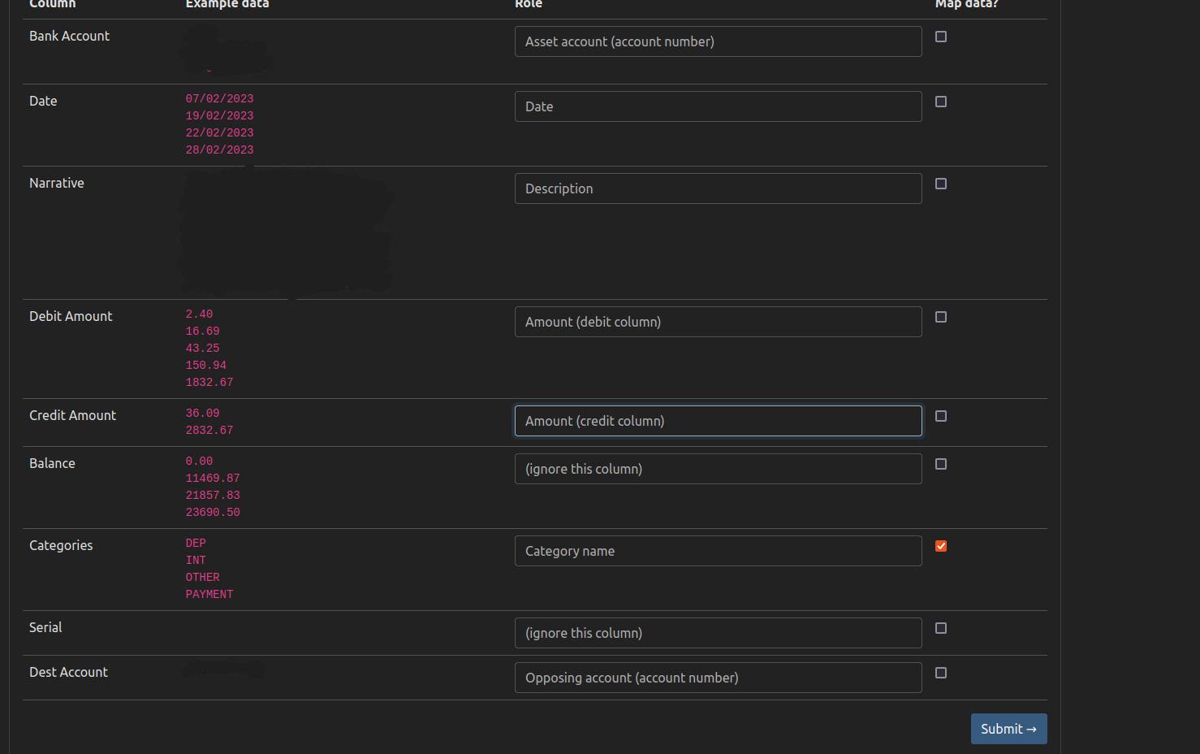This screenshot has height=754, width=1200.
Task: Enable mapping for Debit Amount
Action: (941, 317)
